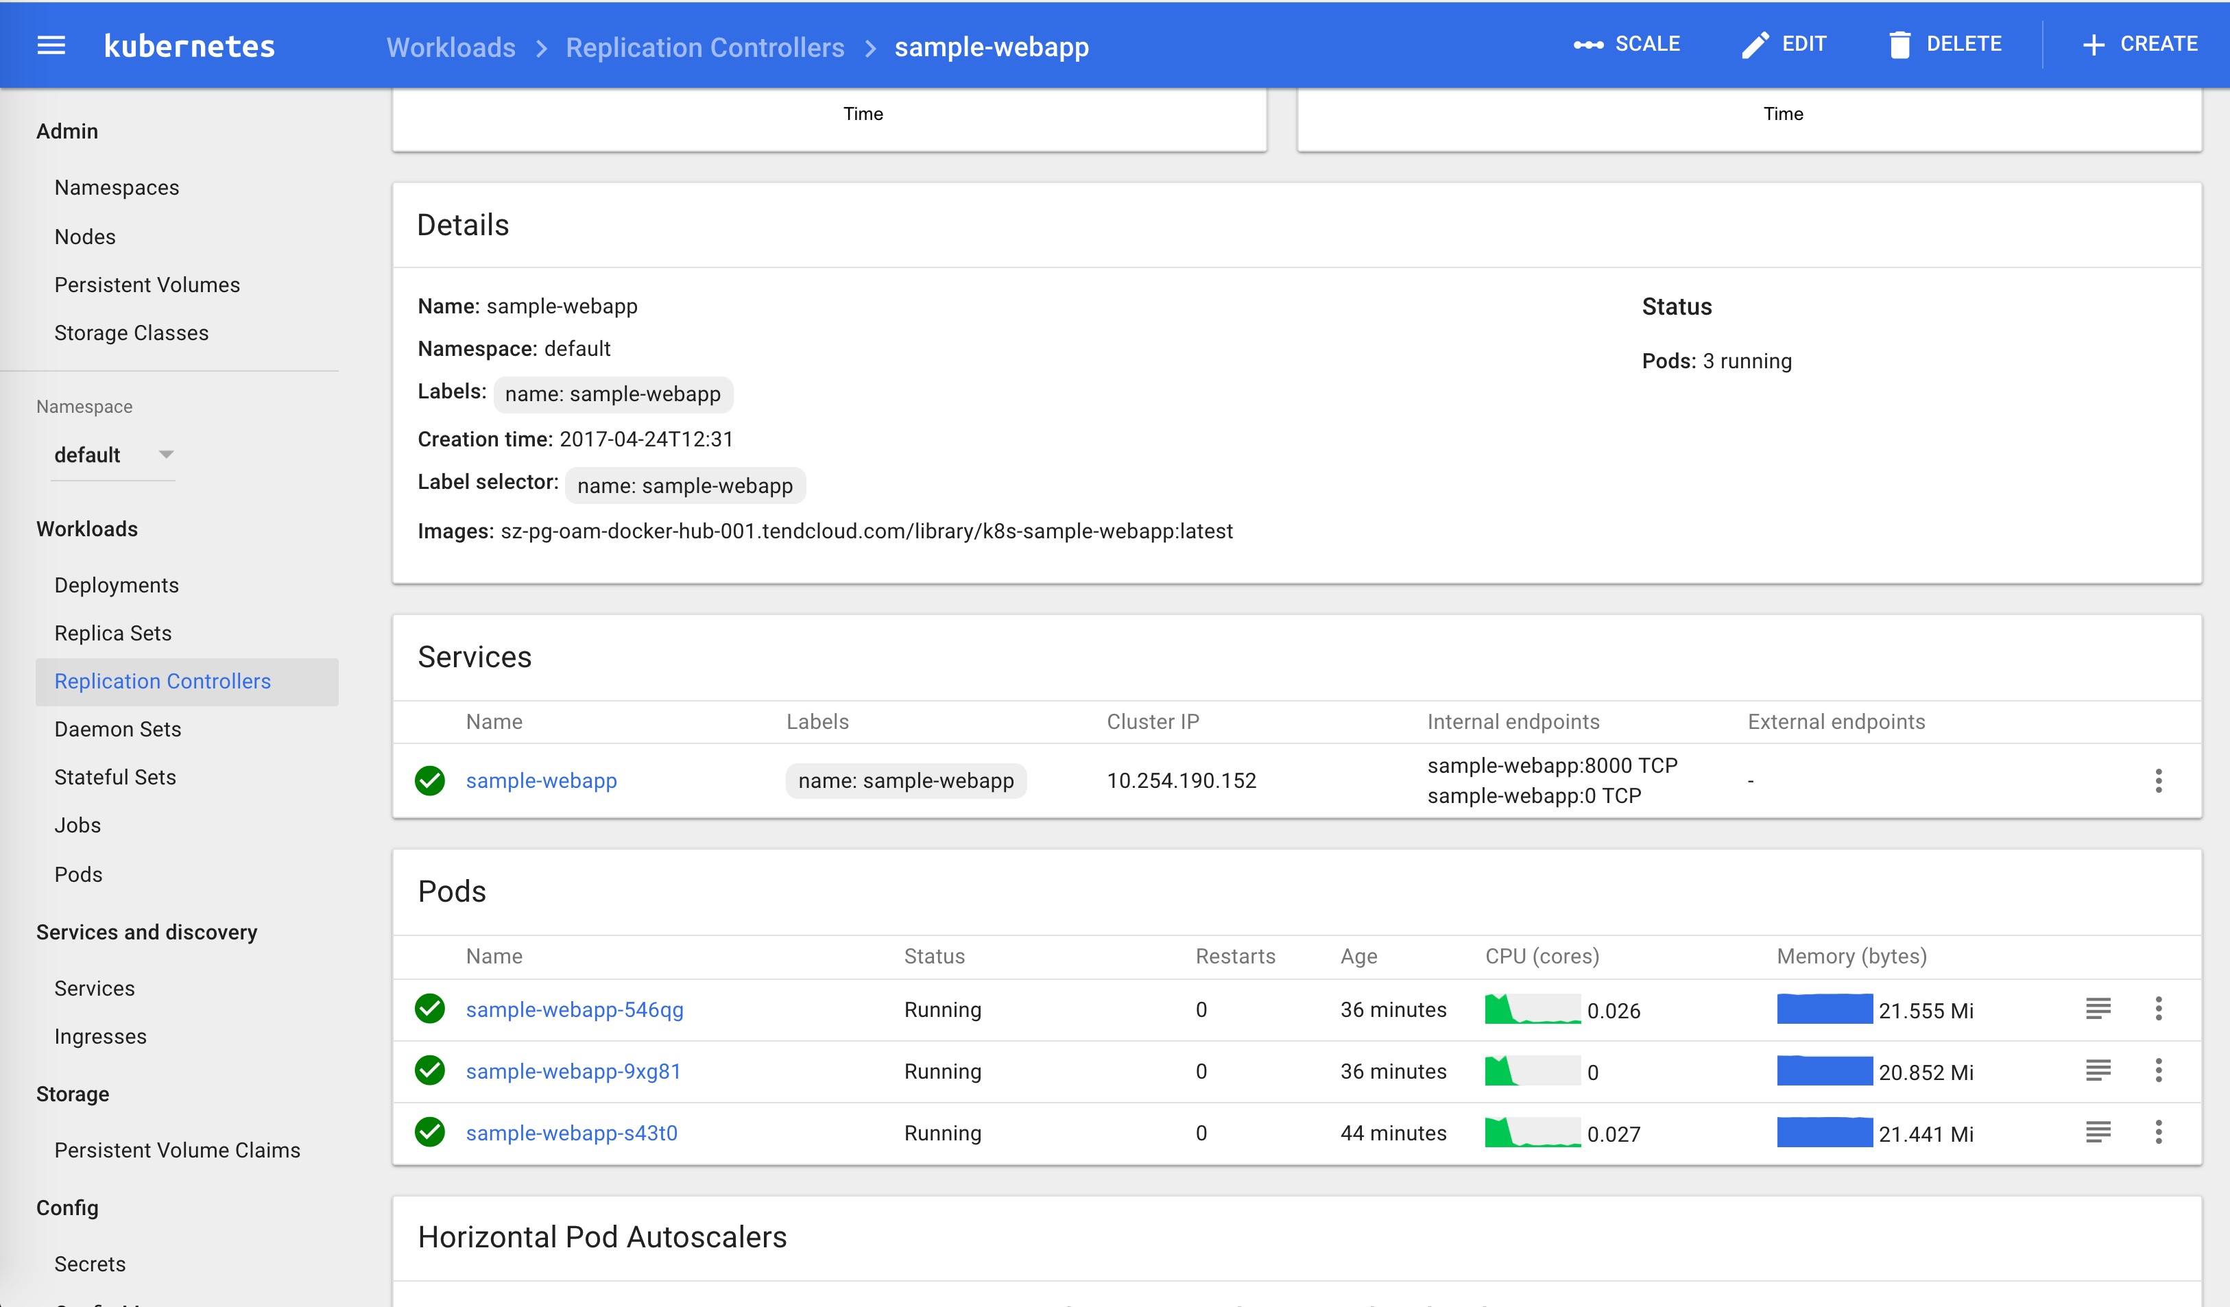Click the Delete trash icon
The height and width of the screenshot is (1307, 2230).
click(1899, 45)
